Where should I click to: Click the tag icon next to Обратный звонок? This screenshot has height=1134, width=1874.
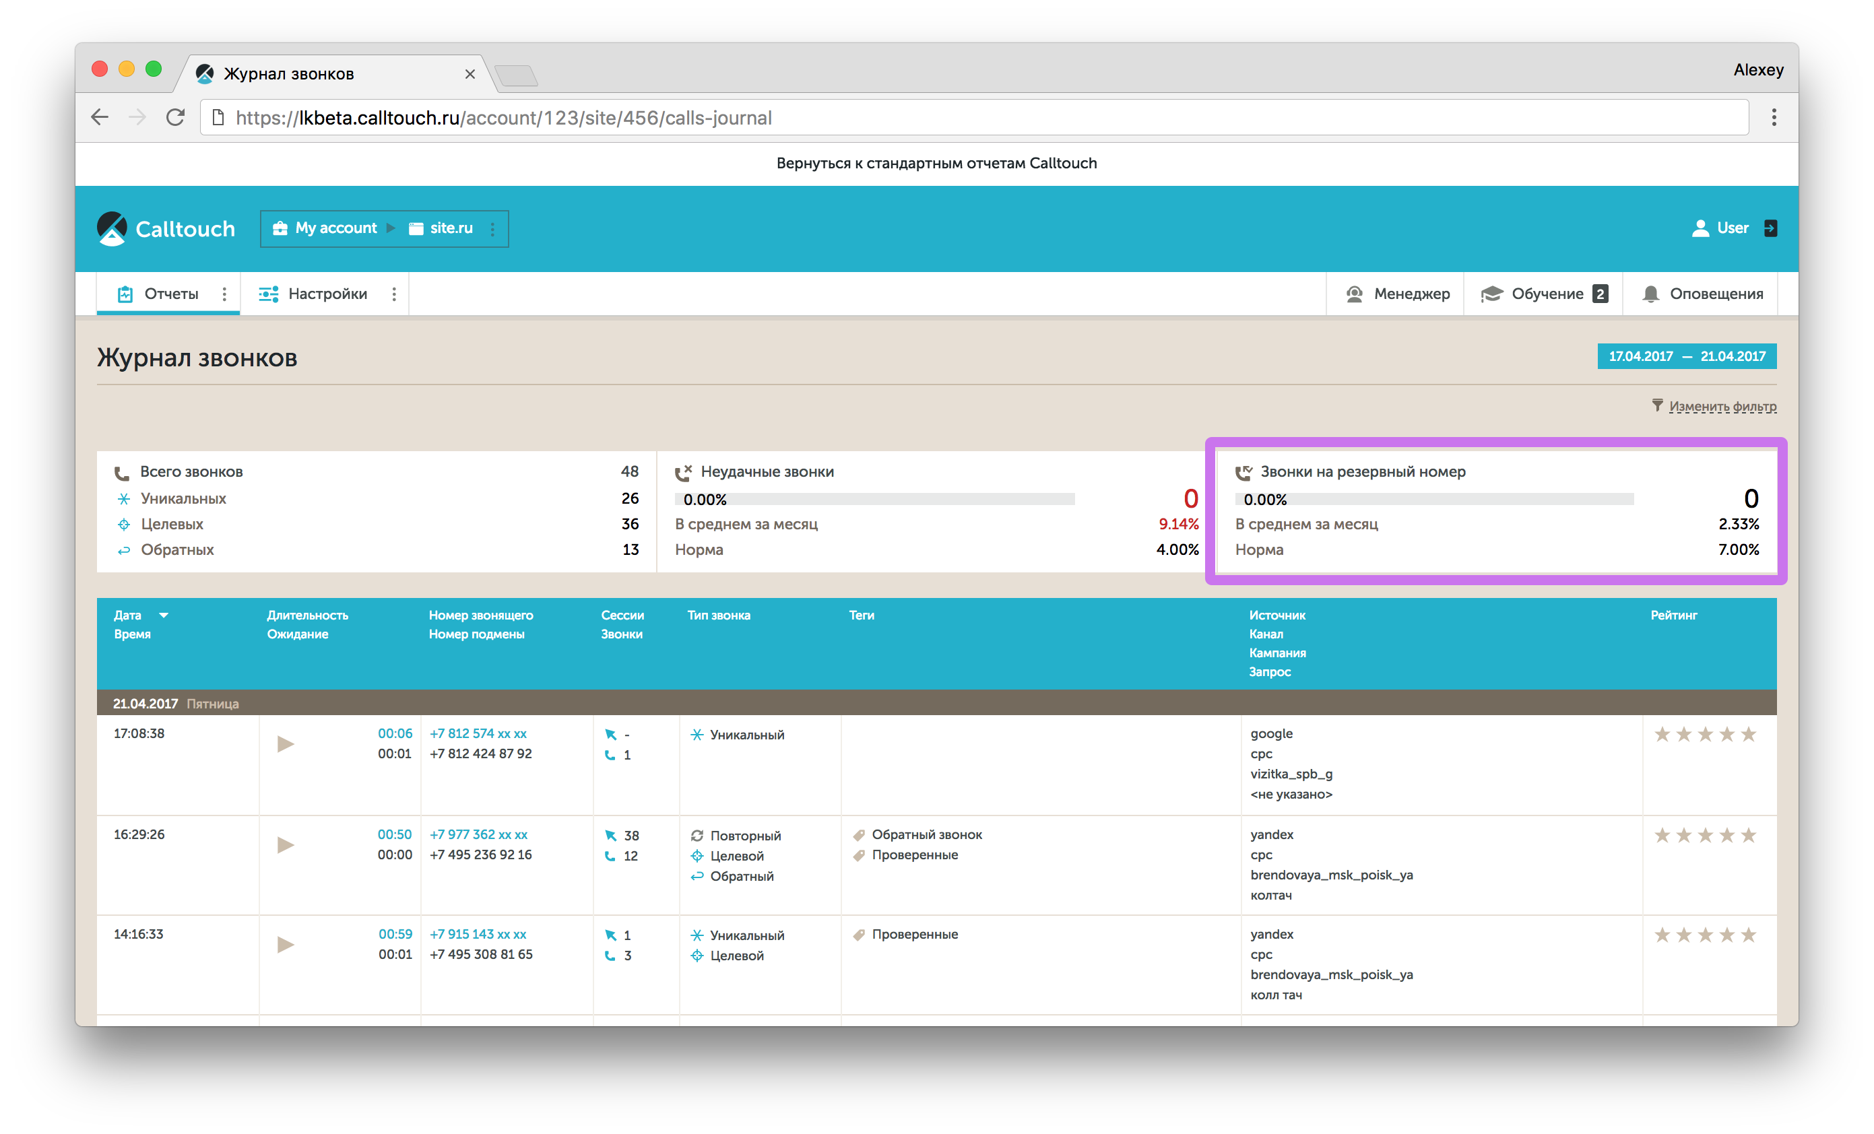(859, 835)
